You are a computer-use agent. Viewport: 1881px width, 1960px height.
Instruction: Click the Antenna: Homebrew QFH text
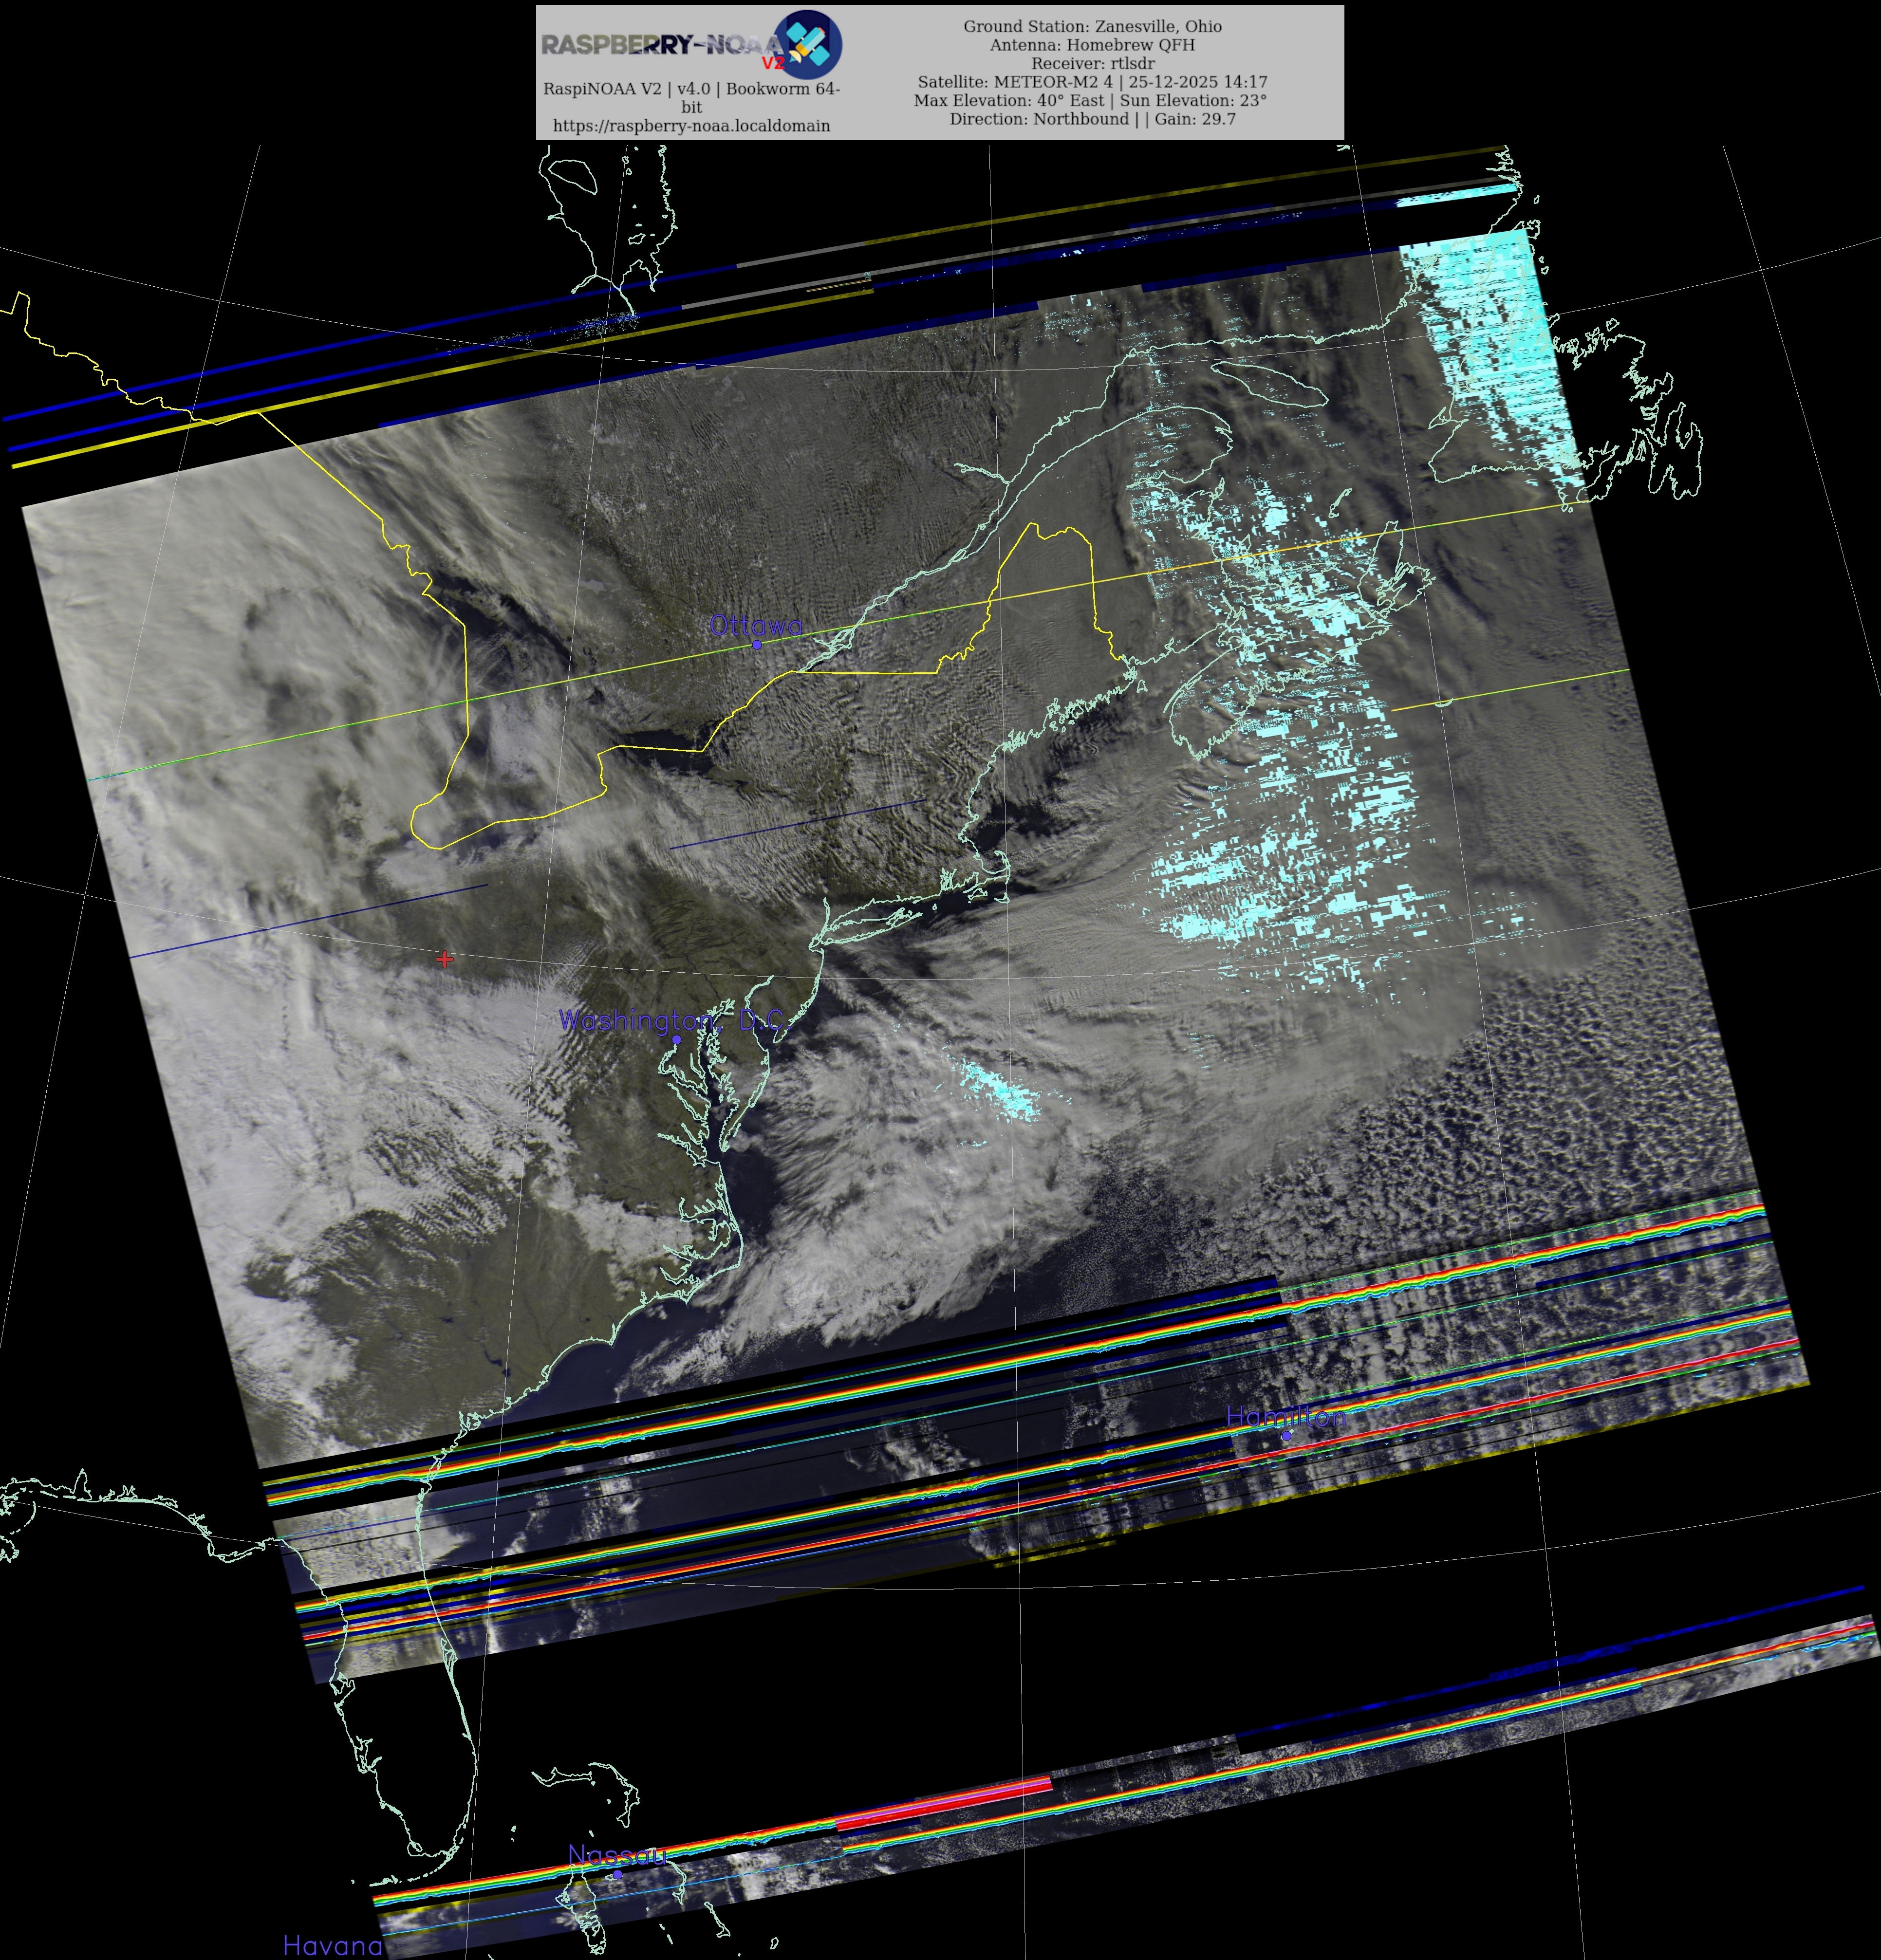click(x=1092, y=45)
